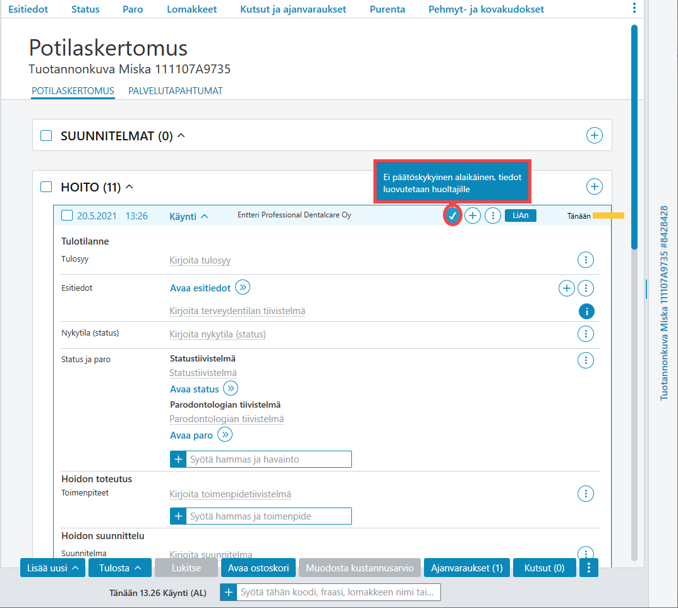Click the Avaa paro link
678x608 pixels.
point(191,435)
